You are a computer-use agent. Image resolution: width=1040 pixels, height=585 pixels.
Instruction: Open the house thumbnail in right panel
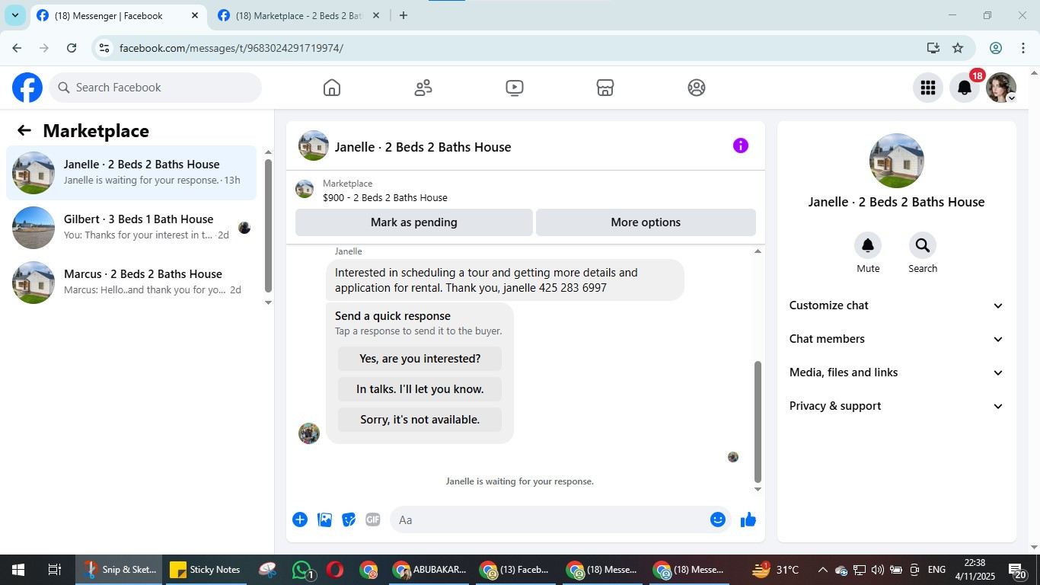[x=897, y=161]
